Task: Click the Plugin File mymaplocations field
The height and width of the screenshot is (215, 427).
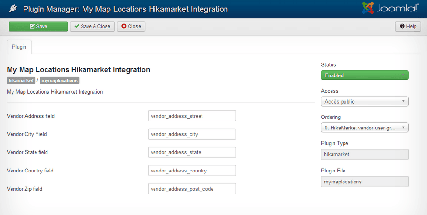Action: click(x=364, y=182)
